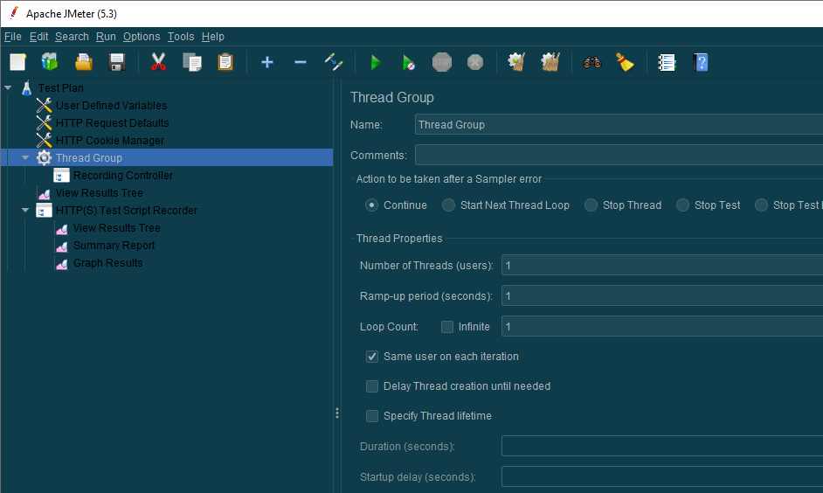Click the Help question mark icon
The height and width of the screenshot is (493, 823).
click(700, 62)
